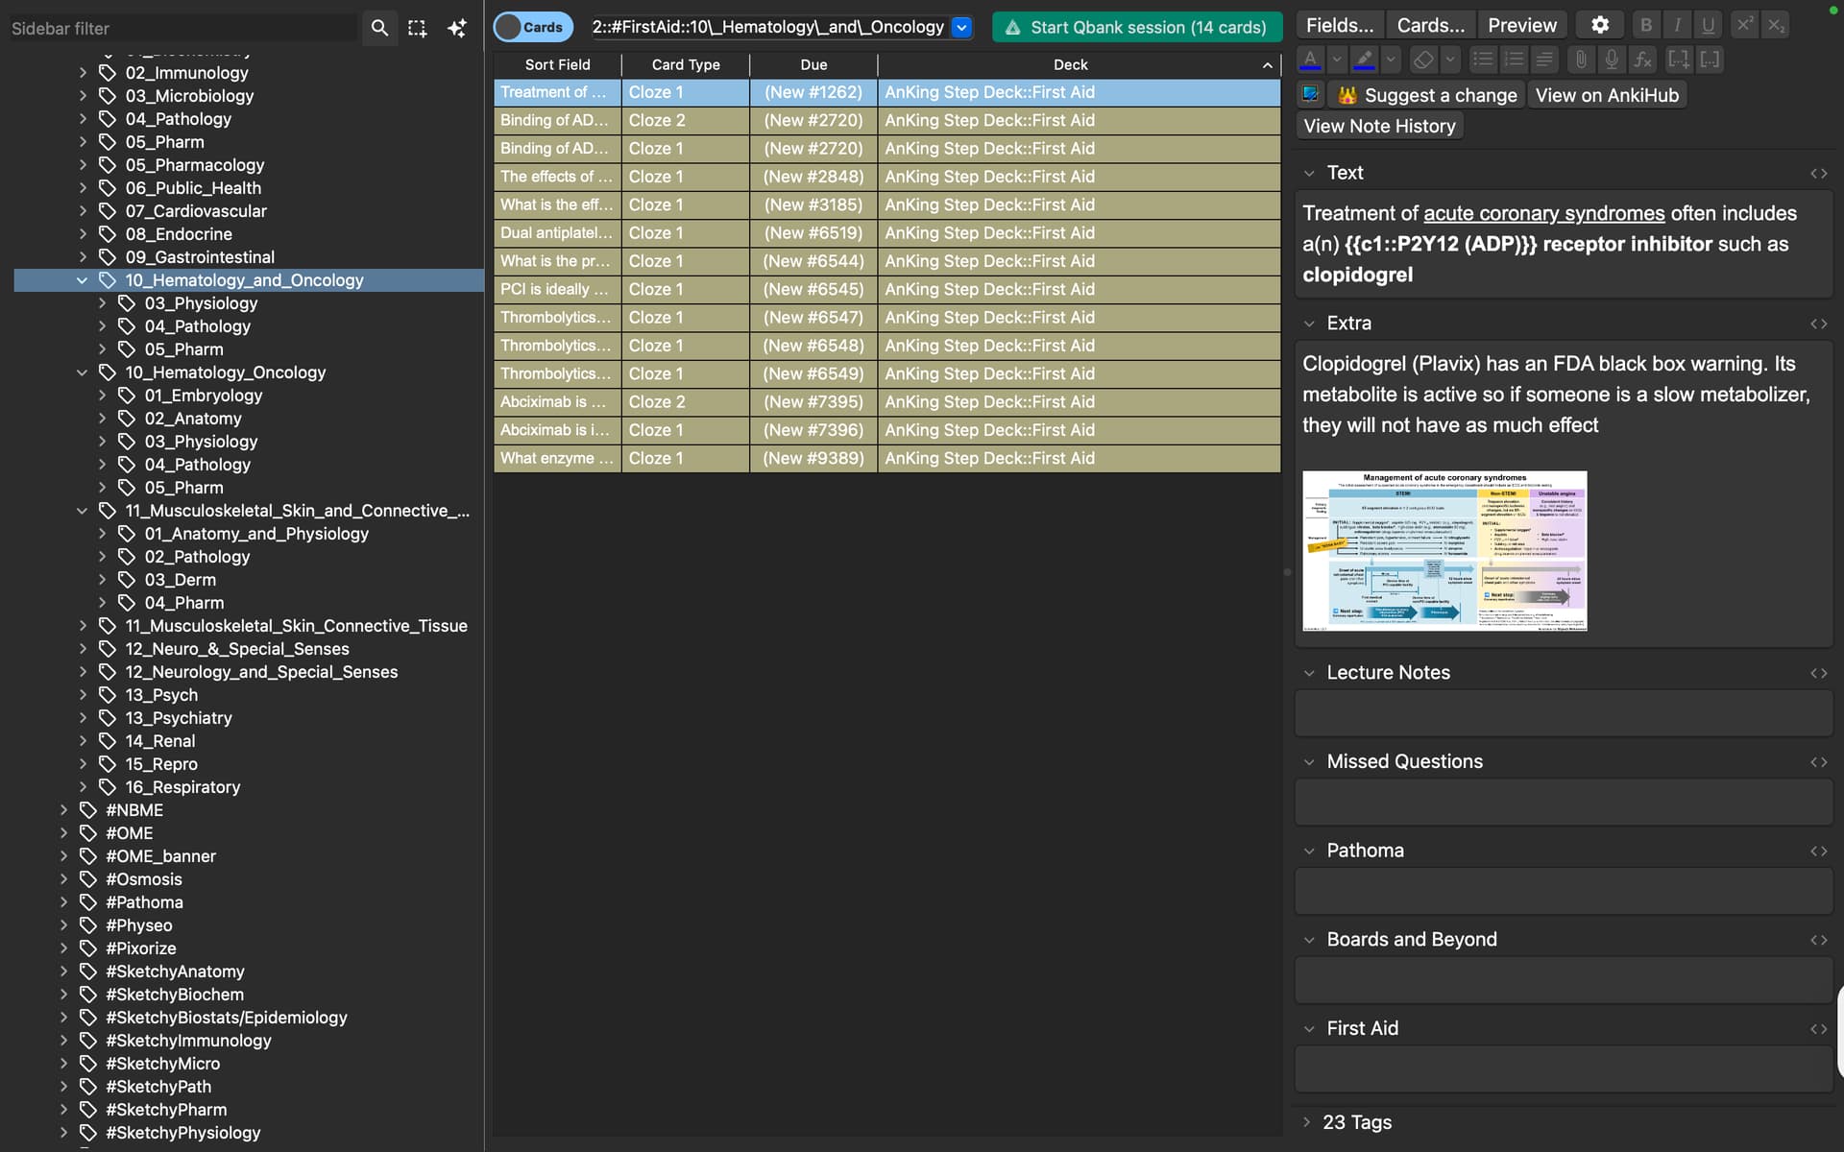Toggle HTML editor for Boards and Beyond

click(1818, 940)
